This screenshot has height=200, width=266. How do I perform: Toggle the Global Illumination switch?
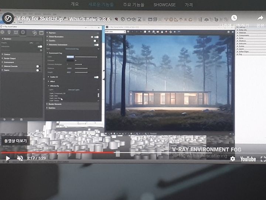(96, 37)
